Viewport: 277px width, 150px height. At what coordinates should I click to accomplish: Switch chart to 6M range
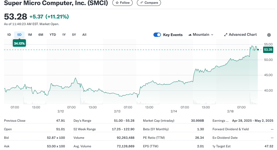(41, 35)
